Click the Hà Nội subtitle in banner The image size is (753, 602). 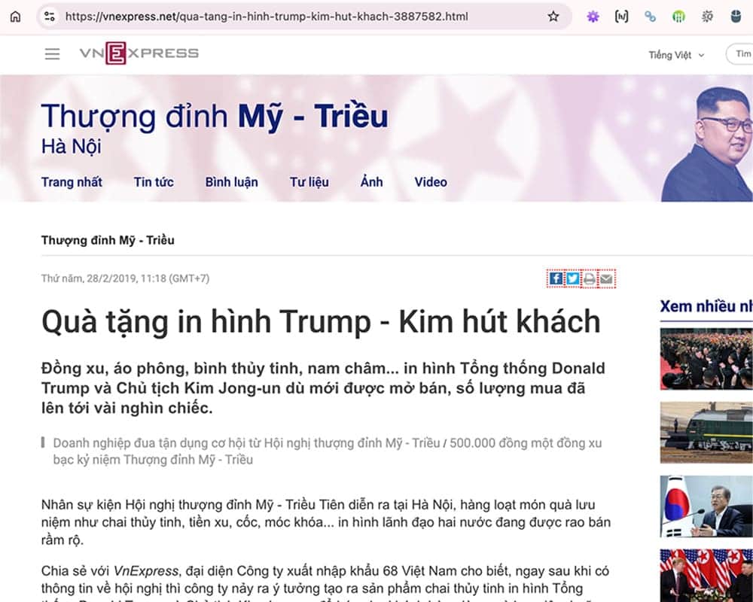[x=71, y=147]
